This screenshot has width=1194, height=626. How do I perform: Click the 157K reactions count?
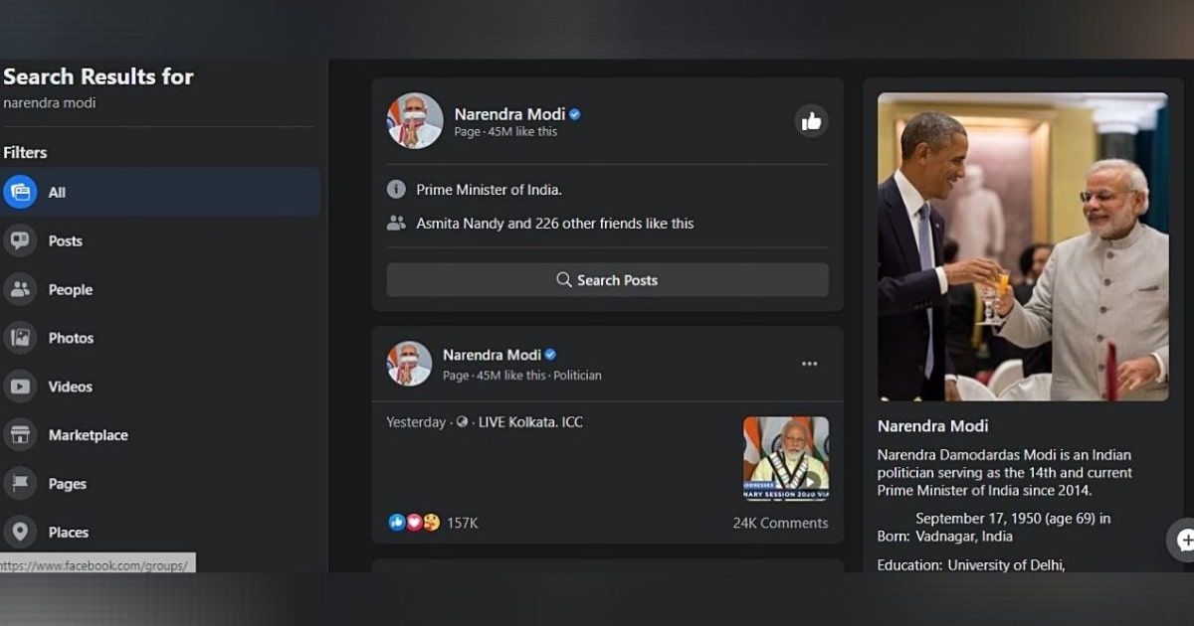point(462,523)
